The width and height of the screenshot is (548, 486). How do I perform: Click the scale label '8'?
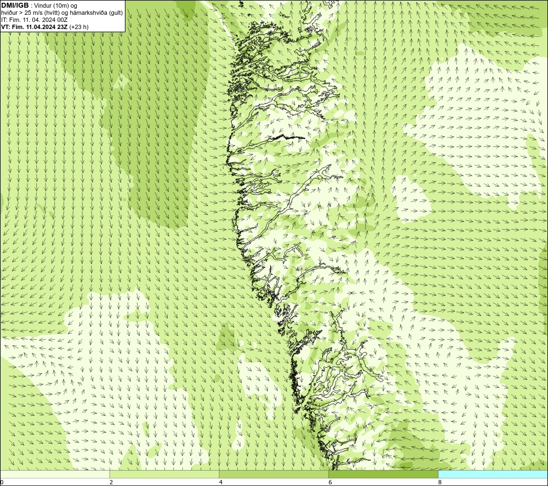(x=440, y=483)
